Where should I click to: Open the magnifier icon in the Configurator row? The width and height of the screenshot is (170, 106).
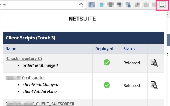(154, 85)
